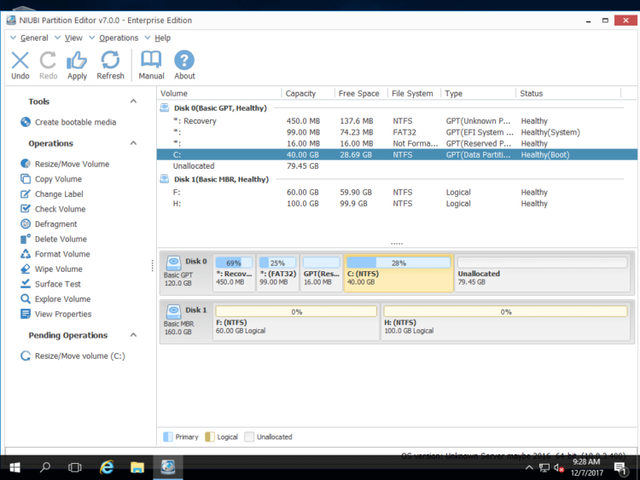Select the C: volume row
This screenshot has width=640, height=480.
pyautogui.click(x=397, y=155)
